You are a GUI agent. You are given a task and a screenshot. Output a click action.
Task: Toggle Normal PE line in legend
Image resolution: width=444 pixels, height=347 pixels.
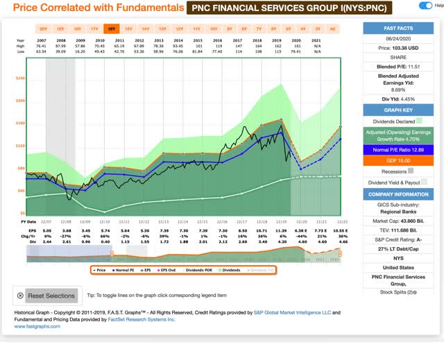tap(123, 270)
